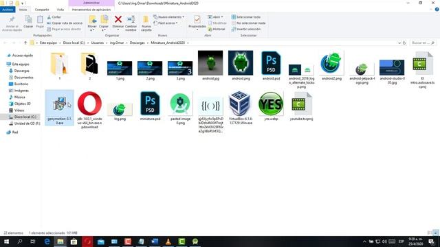Viewport: 440px width, 247px height.
Task: Switch to the Vista ribbon tab
Action: [60, 10]
